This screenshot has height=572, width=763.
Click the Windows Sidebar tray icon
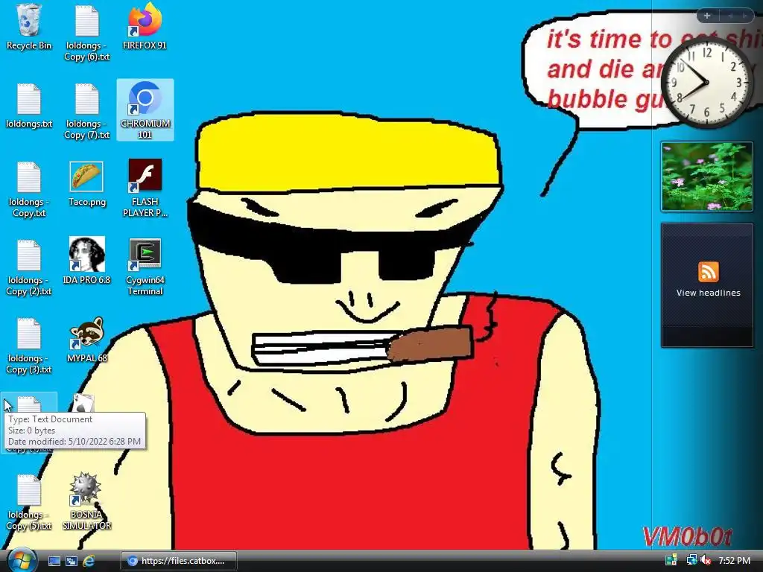coord(671,561)
